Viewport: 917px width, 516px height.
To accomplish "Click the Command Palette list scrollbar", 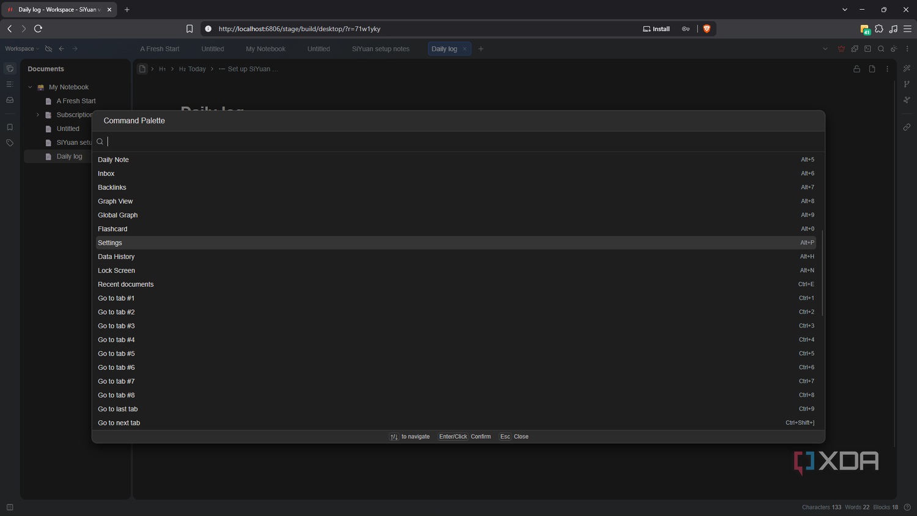I will point(822,273).
